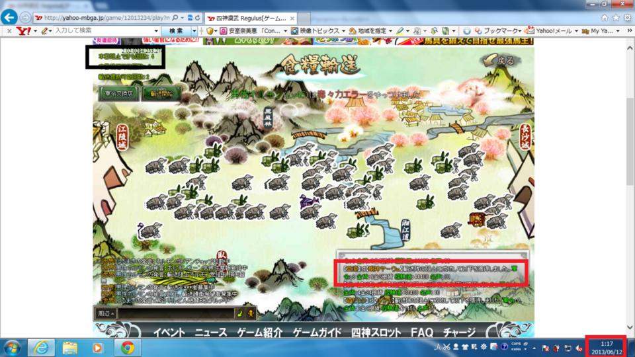Screen dimensions: 635x357
Task: Open the 周辺 chat channel dropdown
Action: point(105,313)
